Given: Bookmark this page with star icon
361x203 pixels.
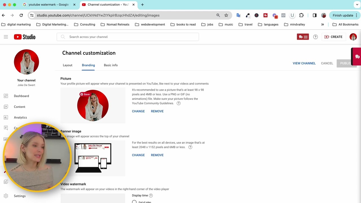Looking at the screenshot, I should [x=226, y=15].
